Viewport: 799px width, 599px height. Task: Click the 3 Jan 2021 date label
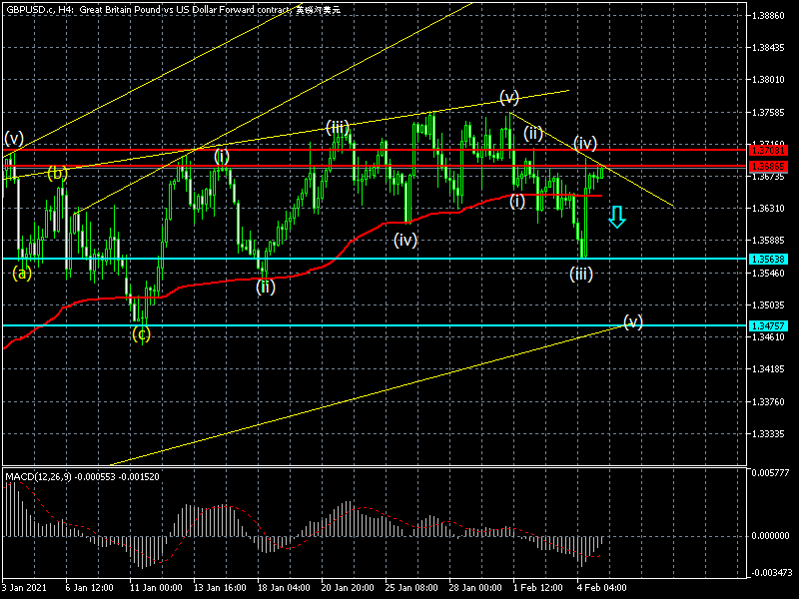(22, 588)
